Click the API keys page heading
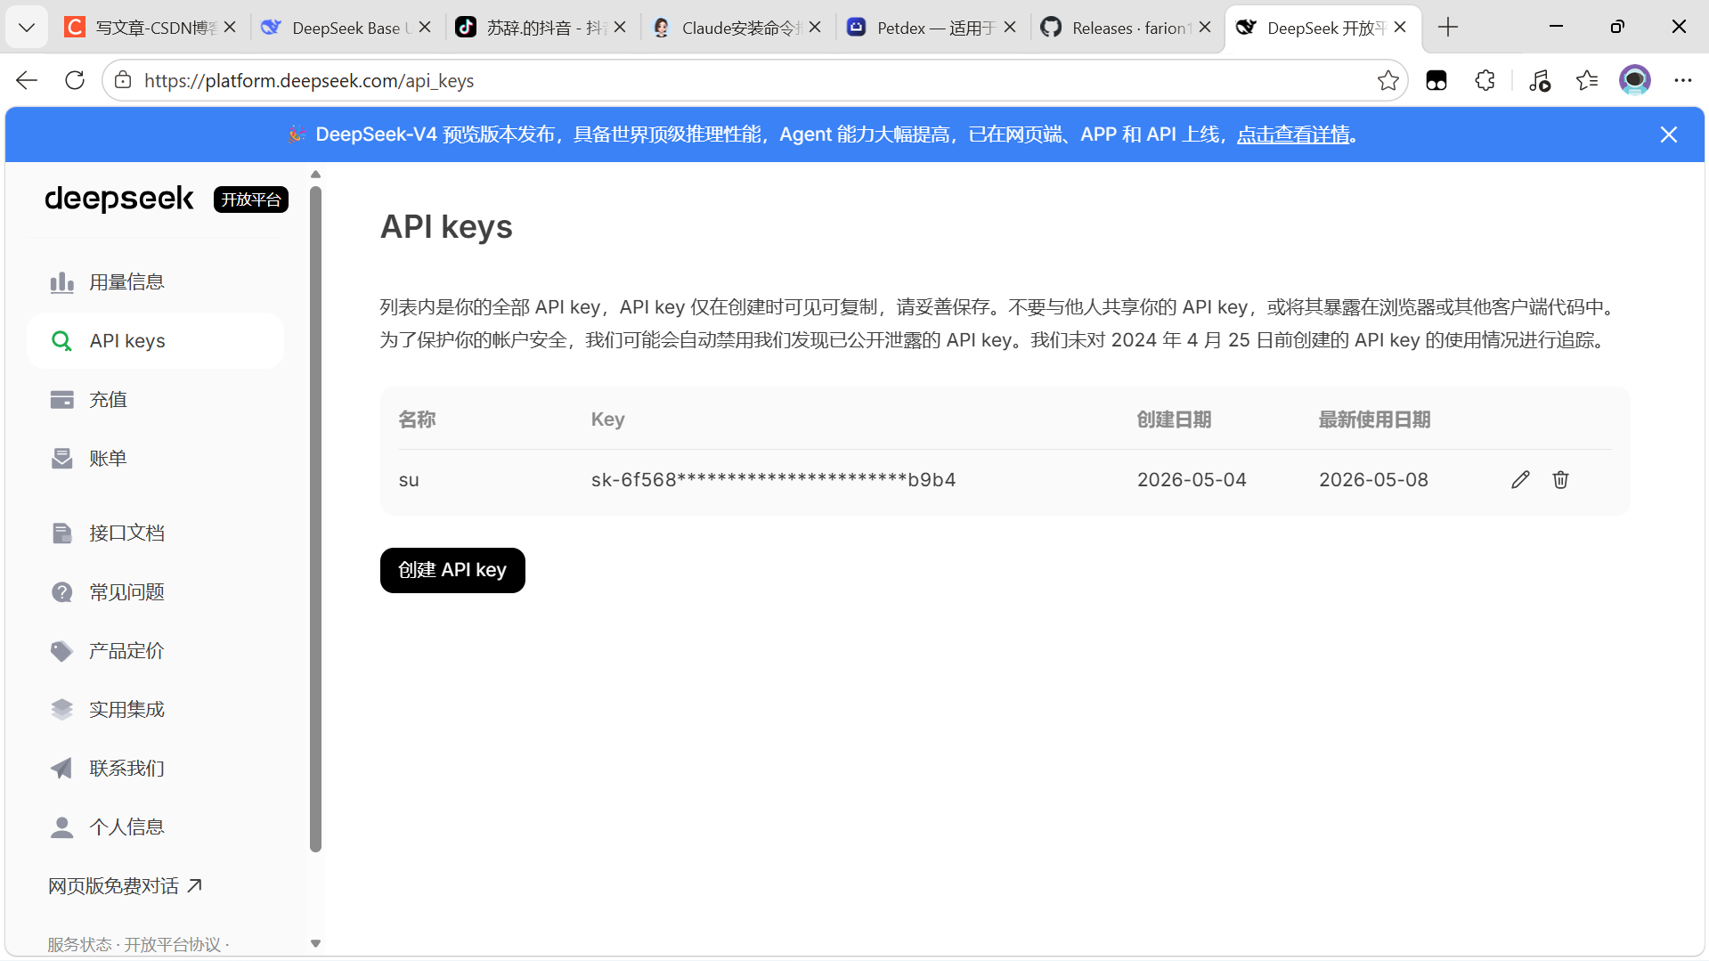 tap(446, 227)
